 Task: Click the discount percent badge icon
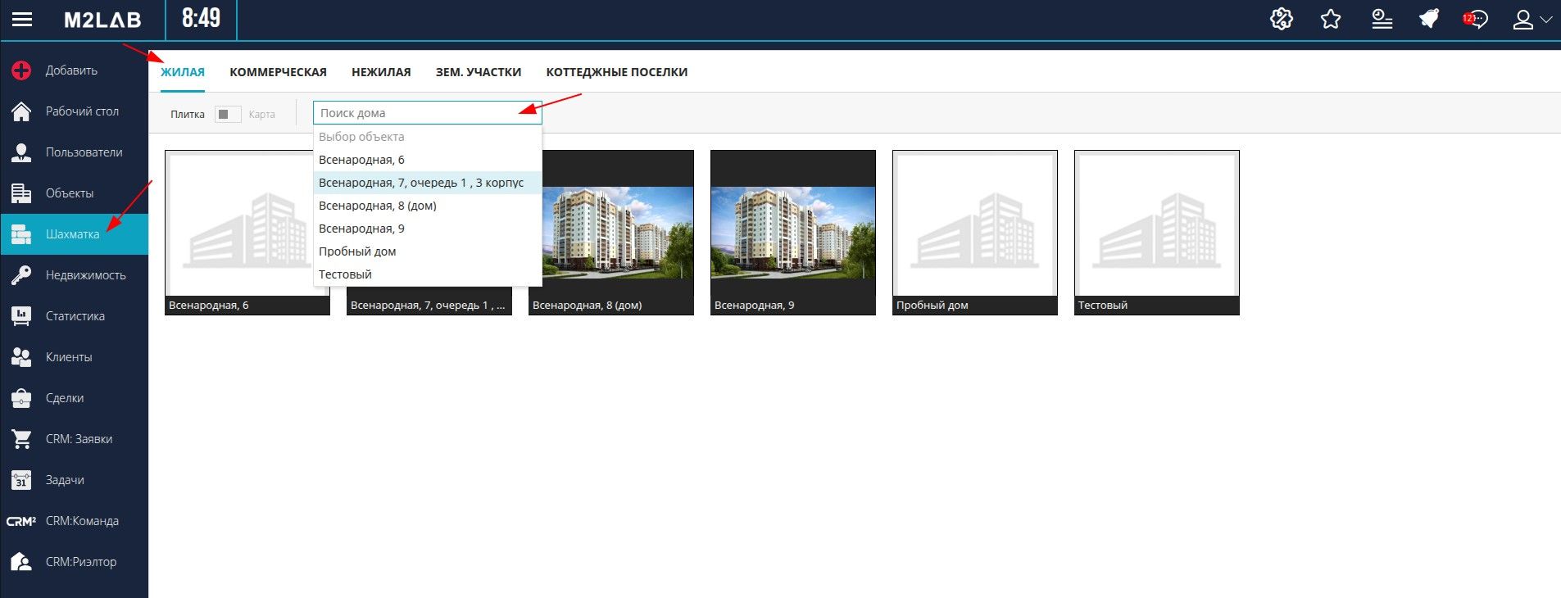click(x=1282, y=20)
